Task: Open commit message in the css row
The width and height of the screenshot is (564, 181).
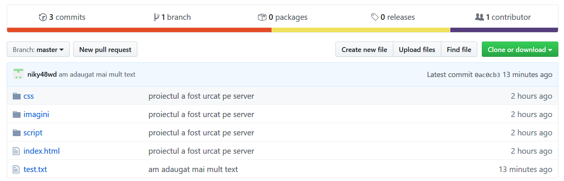Action: tap(201, 96)
